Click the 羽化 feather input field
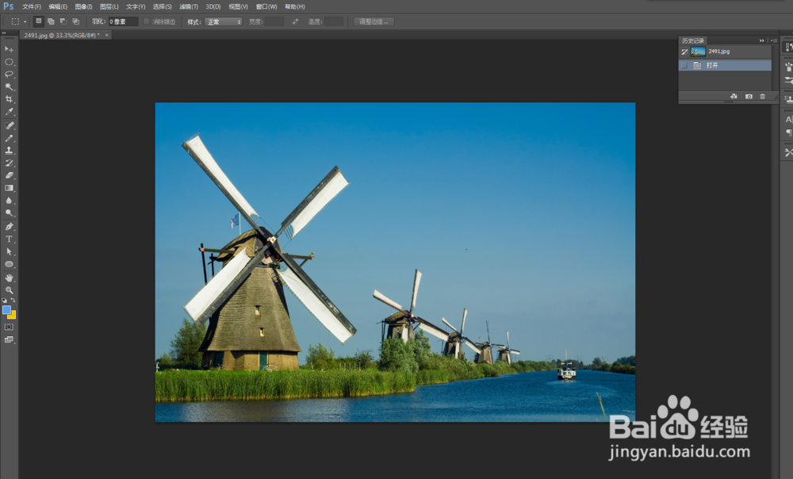793x479 pixels. (124, 21)
